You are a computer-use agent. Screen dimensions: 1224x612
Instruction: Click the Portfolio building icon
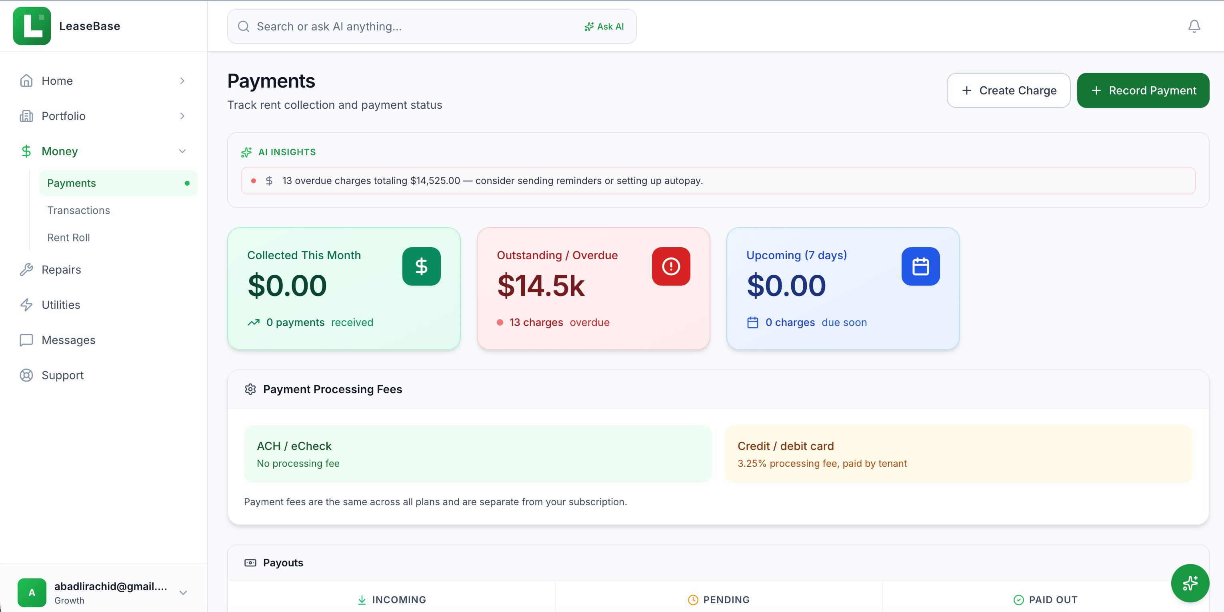(x=26, y=116)
